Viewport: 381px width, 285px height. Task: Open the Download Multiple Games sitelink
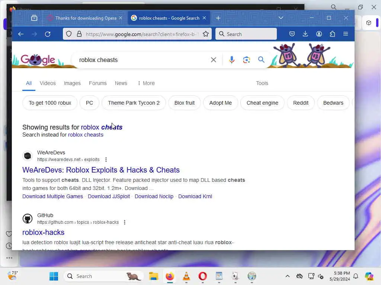click(x=52, y=196)
